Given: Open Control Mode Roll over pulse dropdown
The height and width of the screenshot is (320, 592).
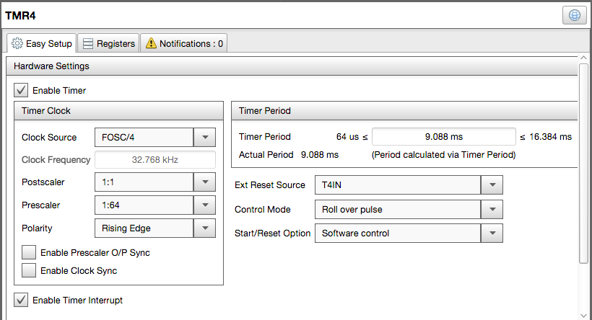Looking at the screenshot, I should pos(492,210).
